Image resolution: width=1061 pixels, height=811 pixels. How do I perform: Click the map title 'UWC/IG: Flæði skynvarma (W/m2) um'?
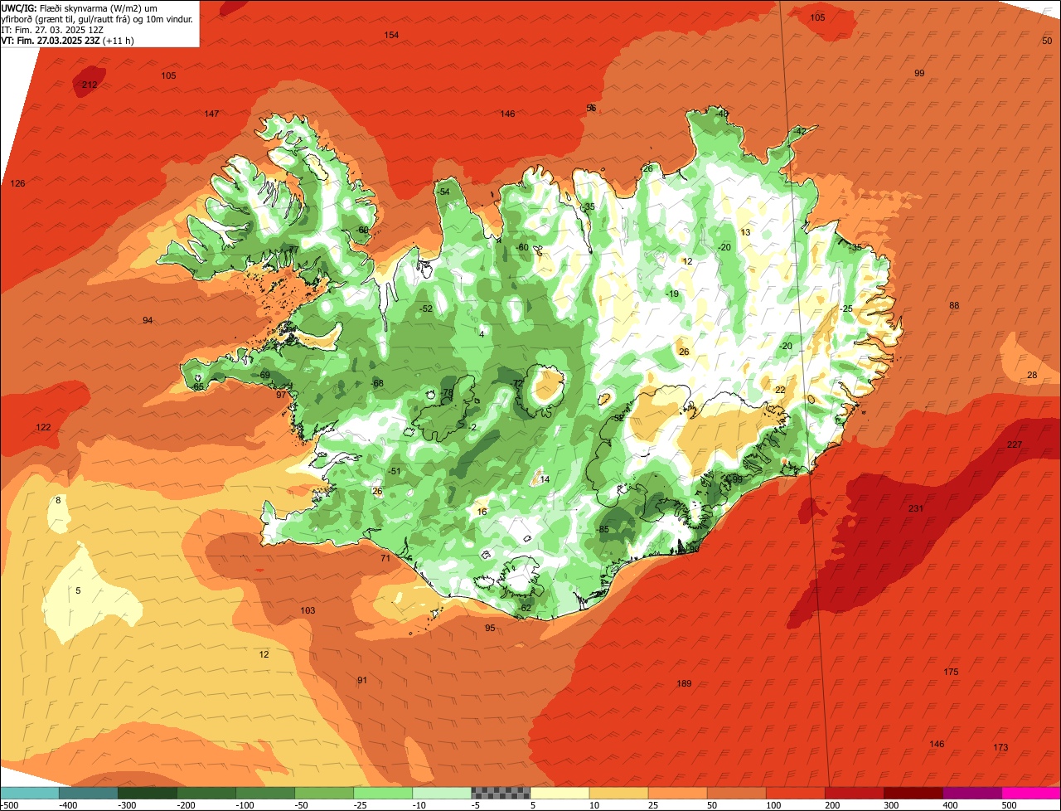point(80,7)
